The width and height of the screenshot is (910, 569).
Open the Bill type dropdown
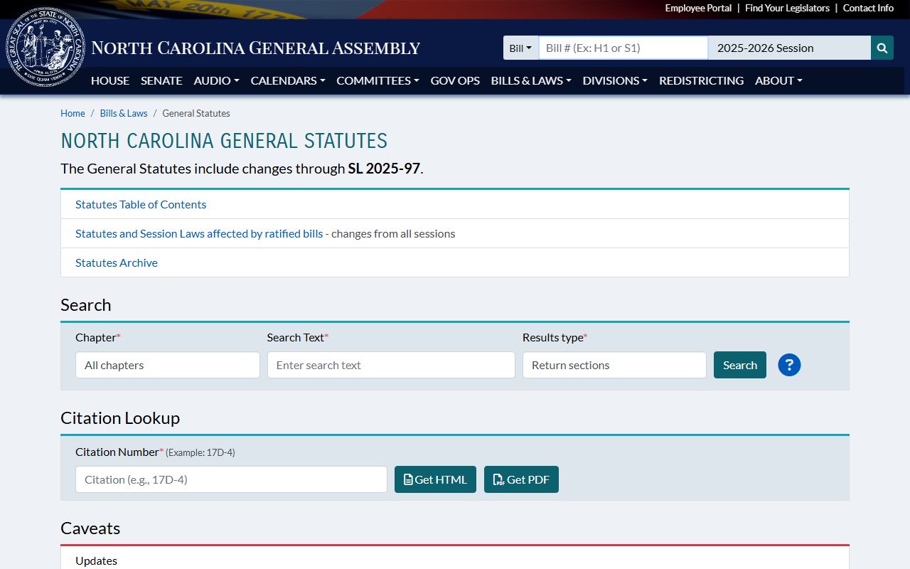coord(520,48)
